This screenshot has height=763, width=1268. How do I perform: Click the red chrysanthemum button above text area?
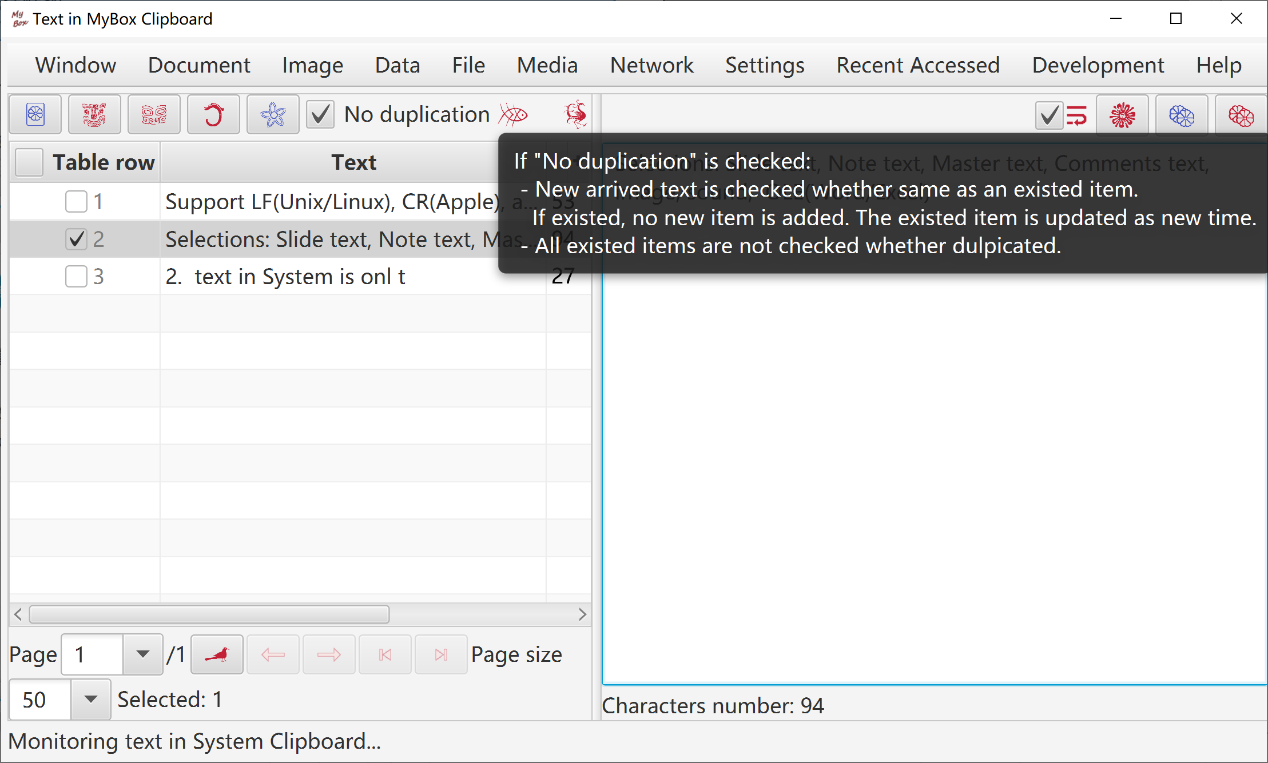[1122, 115]
